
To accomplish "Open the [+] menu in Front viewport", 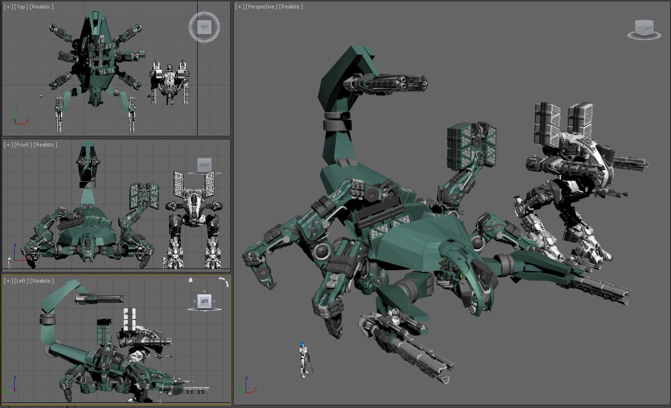I will point(8,145).
